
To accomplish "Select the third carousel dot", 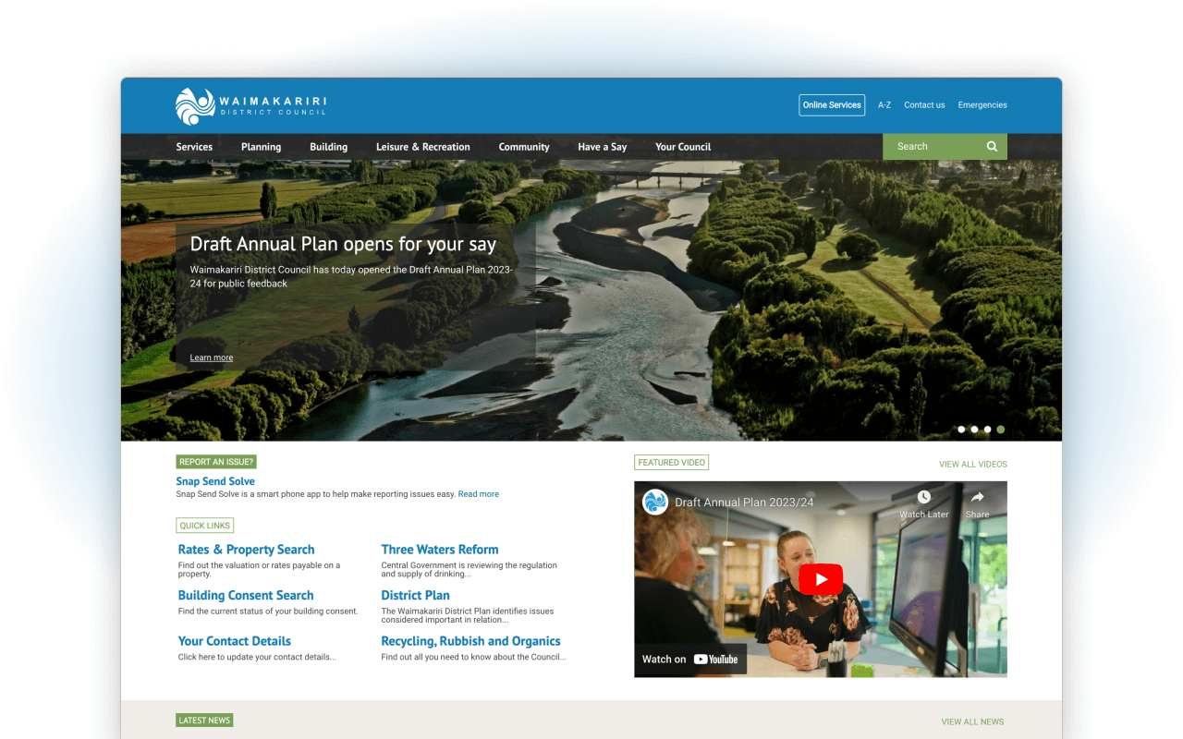I will 987,430.
